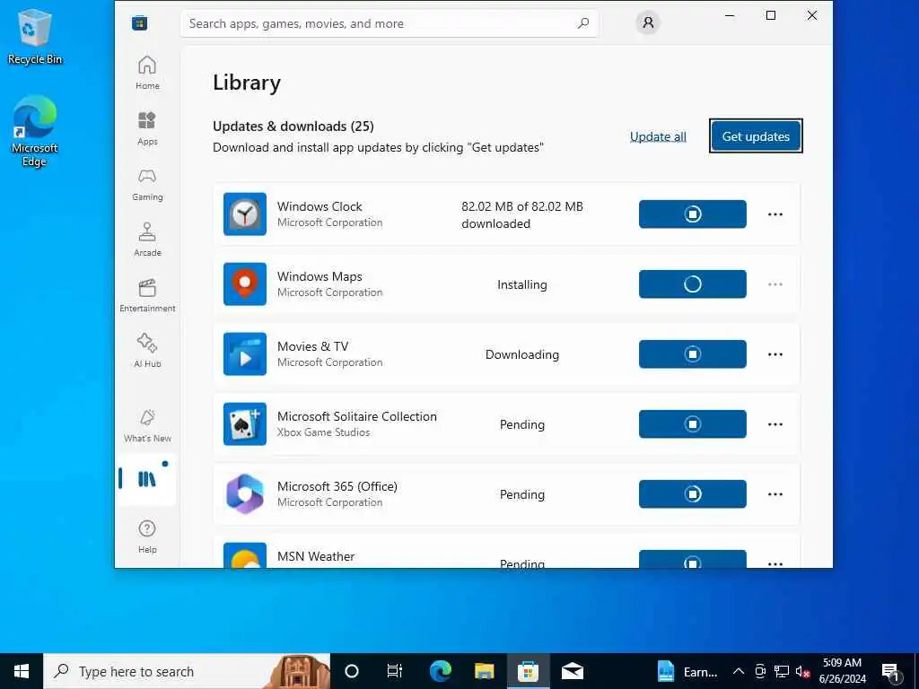The image size is (919, 689).
Task: Cancel the pending Microsoft 365 (Office) update
Action: tap(692, 494)
